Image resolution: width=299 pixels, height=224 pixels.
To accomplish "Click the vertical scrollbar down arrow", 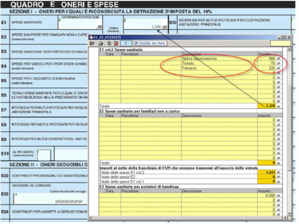I will coord(289,214).
